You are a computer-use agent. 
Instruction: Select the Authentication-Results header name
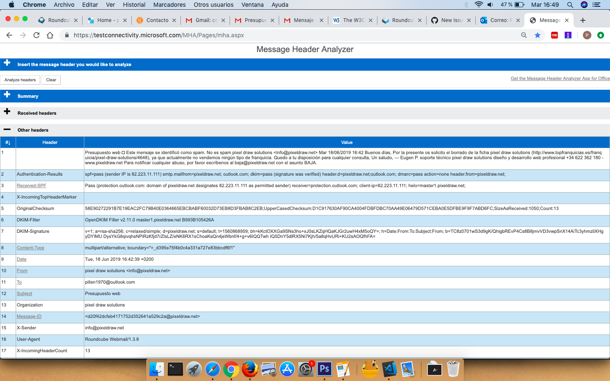40,174
